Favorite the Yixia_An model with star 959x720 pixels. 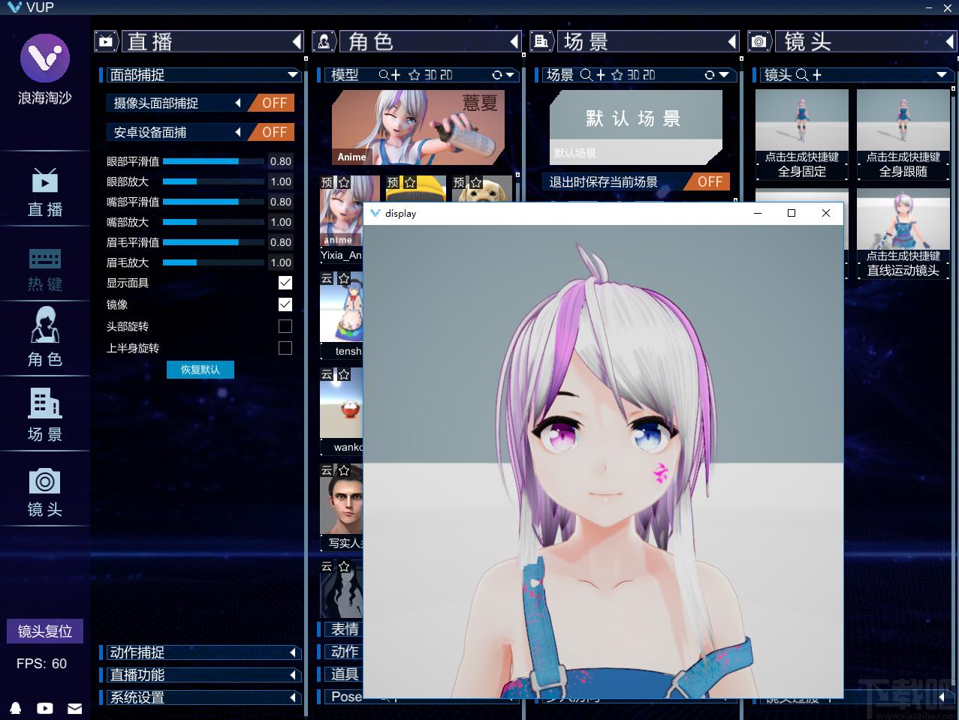(344, 183)
